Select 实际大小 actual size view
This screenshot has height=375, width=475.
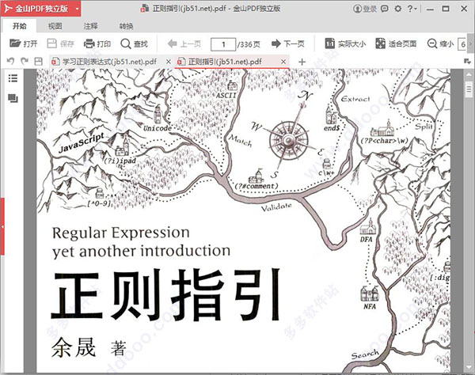pyautogui.click(x=345, y=44)
